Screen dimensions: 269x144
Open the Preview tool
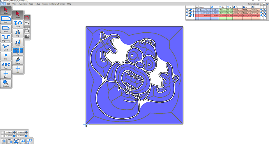pyautogui.click(x=6, y=83)
